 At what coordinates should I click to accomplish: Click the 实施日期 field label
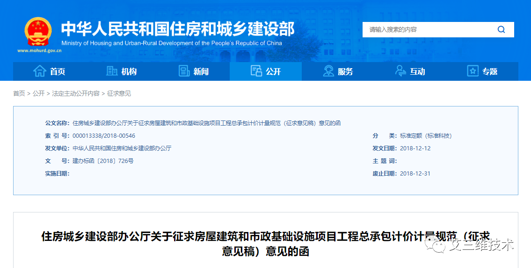point(57,174)
